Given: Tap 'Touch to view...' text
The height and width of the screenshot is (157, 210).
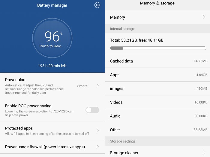Looking at the screenshot, I should click(x=51, y=46).
